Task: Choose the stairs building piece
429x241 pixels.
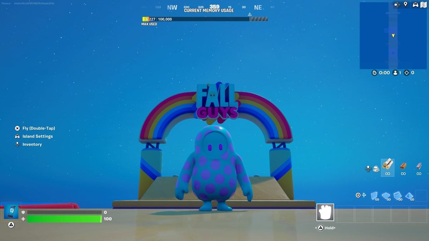Action: 398,196
